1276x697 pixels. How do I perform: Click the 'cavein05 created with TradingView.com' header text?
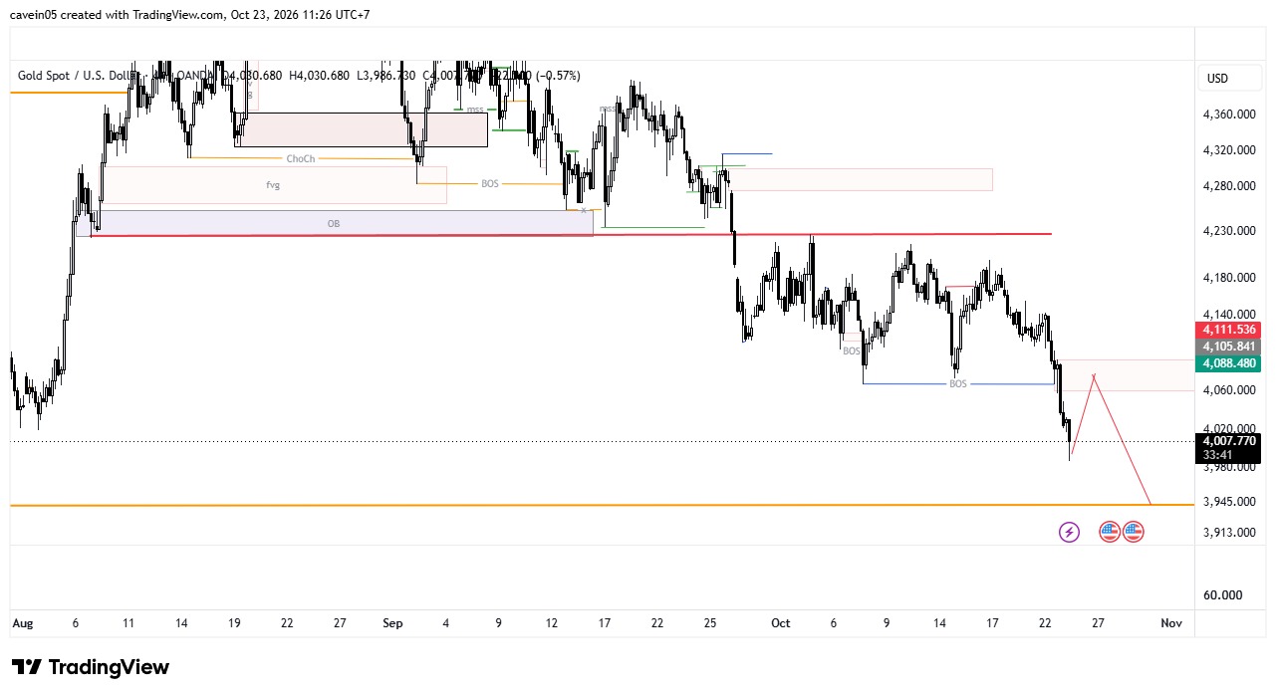click(115, 15)
